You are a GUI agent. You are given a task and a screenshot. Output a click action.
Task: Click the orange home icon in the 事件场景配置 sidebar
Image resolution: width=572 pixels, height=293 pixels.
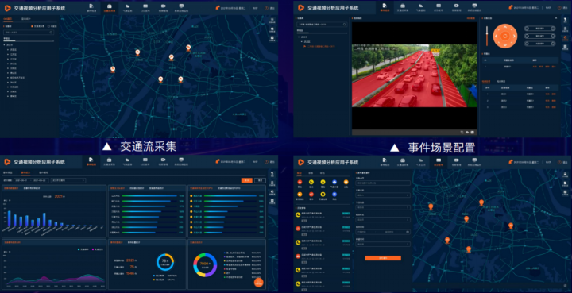click(x=566, y=37)
